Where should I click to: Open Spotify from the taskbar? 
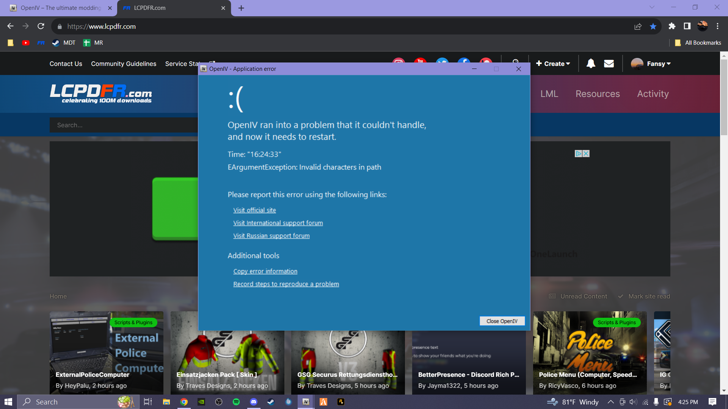point(236,402)
